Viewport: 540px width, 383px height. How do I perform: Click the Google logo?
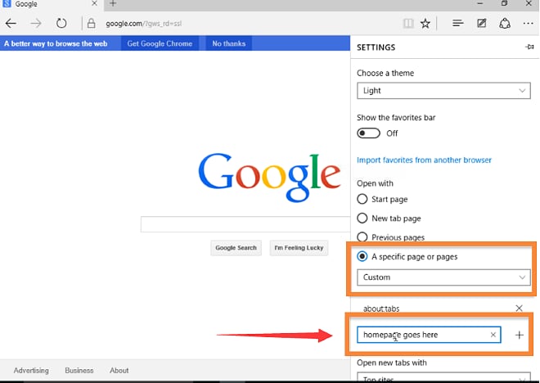click(269, 177)
